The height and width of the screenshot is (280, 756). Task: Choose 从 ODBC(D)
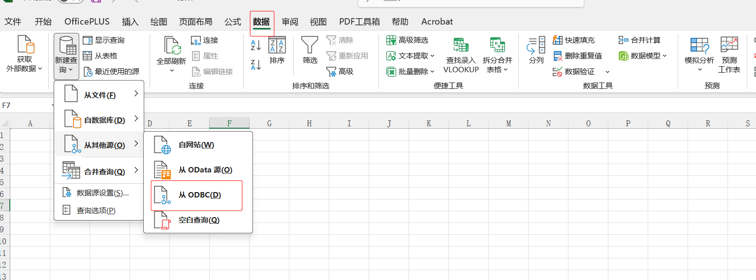click(x=198, y=195)
